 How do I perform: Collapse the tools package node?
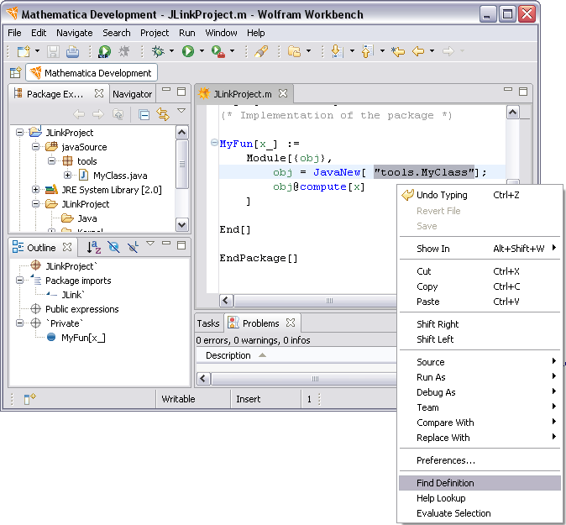click(51, 161)
